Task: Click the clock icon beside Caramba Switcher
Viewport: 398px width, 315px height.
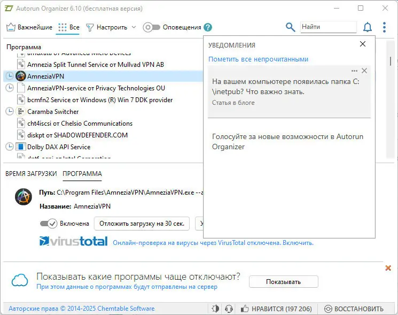Action: tap(9, 112)
